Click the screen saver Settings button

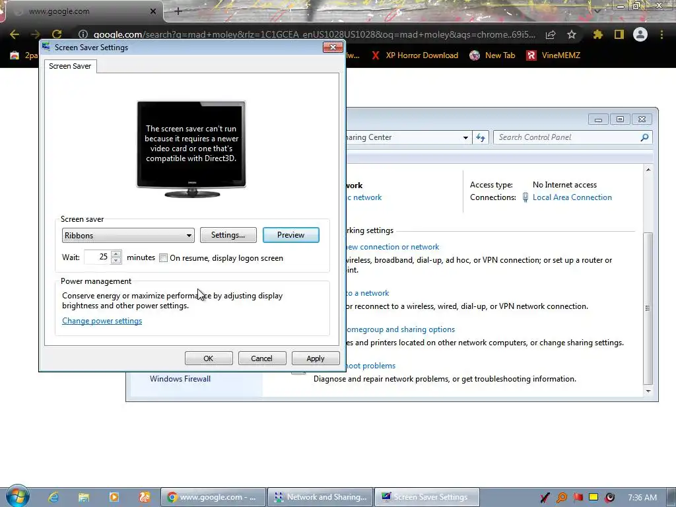pos(228,235)
